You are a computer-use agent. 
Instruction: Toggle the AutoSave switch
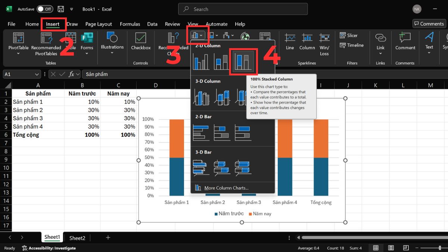point(45,9)
